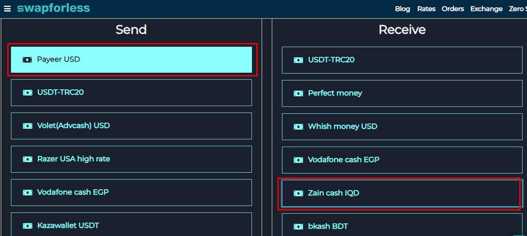Select Vodafone cash EGP as the Send currency
This screenshot has width=527, height=236.
point(131,192)
